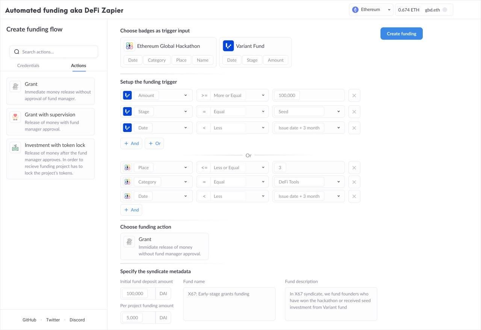481x330 pixels.
Task: Click the hackathon icon in Category row
Action: (x=127, y=182)
